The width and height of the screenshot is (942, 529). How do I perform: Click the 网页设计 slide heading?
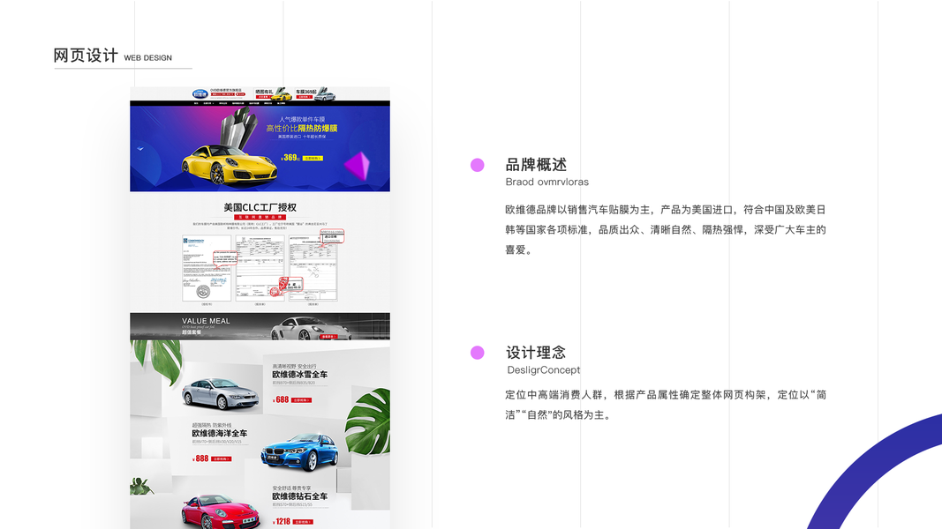click(86, 56)
